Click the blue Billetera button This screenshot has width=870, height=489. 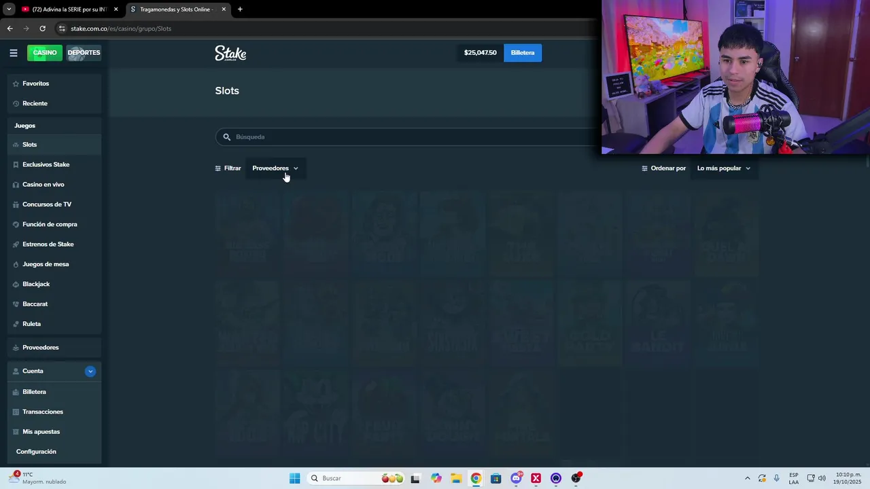(x=523, y=53)
